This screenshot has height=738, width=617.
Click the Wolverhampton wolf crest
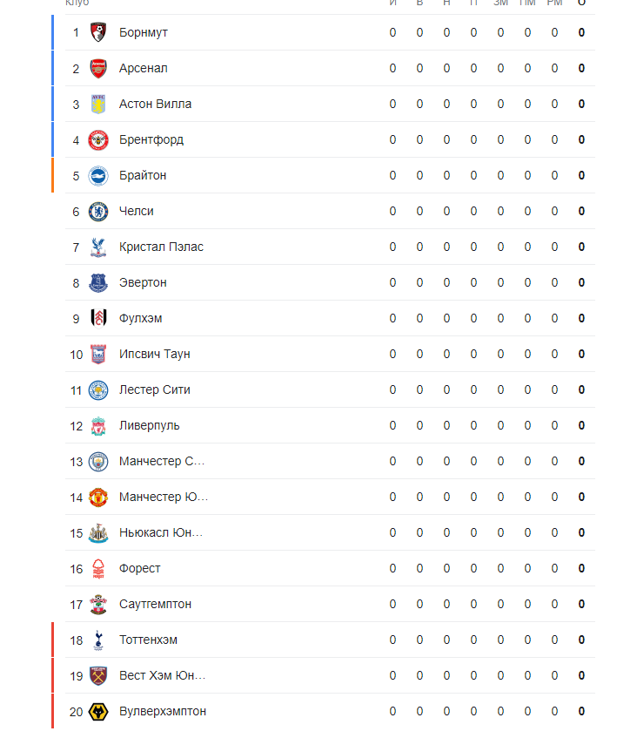[x=98, y=711]
